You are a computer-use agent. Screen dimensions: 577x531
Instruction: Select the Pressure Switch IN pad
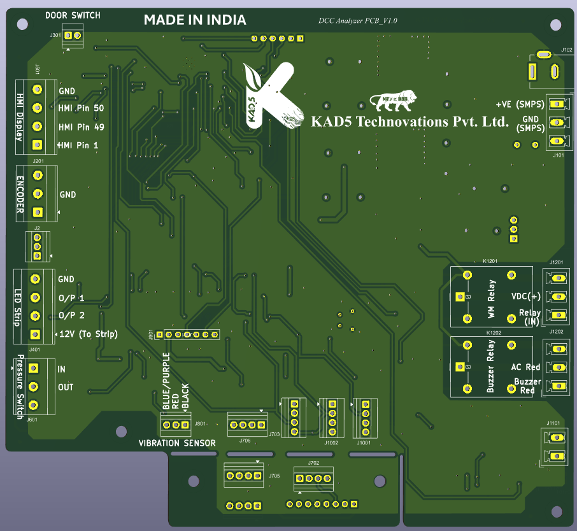click(x=33, y=368)
